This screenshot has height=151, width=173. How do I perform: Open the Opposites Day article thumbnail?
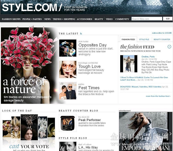tap(68, 48)
